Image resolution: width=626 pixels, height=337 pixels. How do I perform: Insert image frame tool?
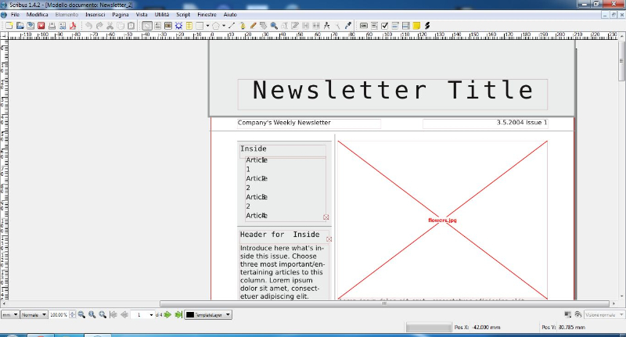(168, 26)
